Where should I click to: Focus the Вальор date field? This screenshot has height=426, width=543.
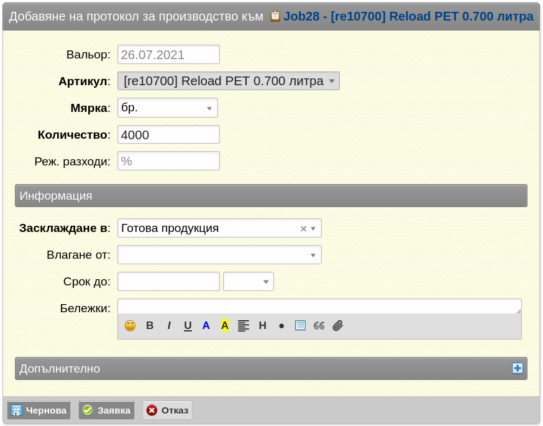pos(168,55)
